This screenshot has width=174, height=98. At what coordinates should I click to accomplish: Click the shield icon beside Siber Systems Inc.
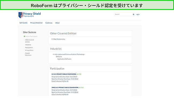coord(52,39)
